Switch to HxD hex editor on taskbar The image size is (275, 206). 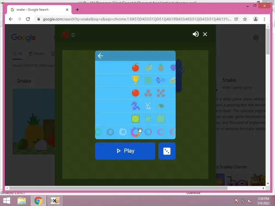[x=55, y=201]
